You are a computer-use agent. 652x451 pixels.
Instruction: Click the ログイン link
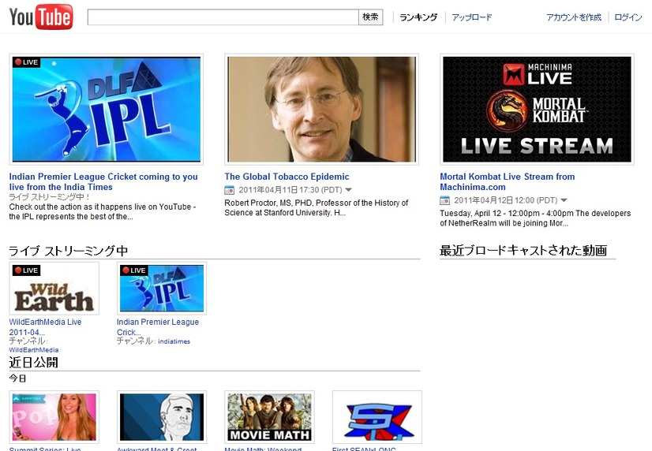point(628,17)
